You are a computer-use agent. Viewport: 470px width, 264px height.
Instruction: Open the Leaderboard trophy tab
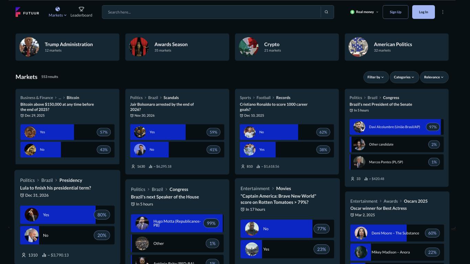81,12
